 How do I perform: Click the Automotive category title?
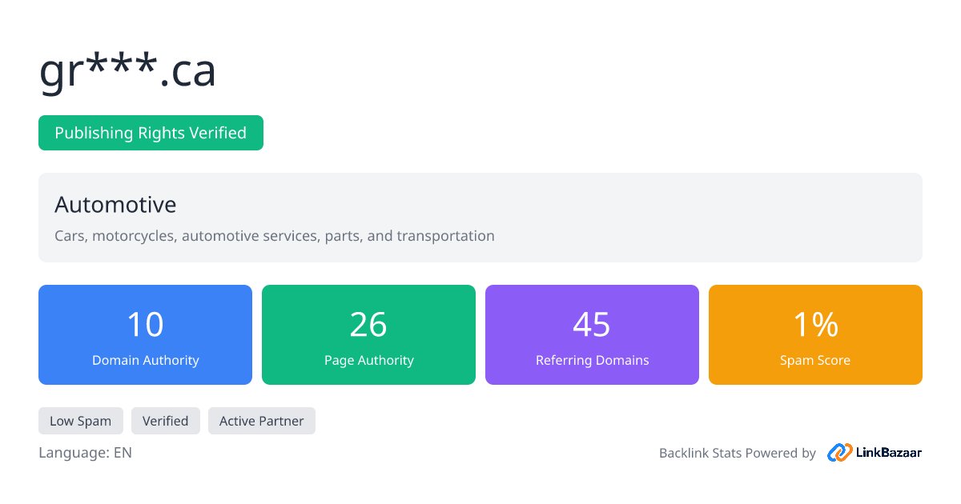click(115, 205)
